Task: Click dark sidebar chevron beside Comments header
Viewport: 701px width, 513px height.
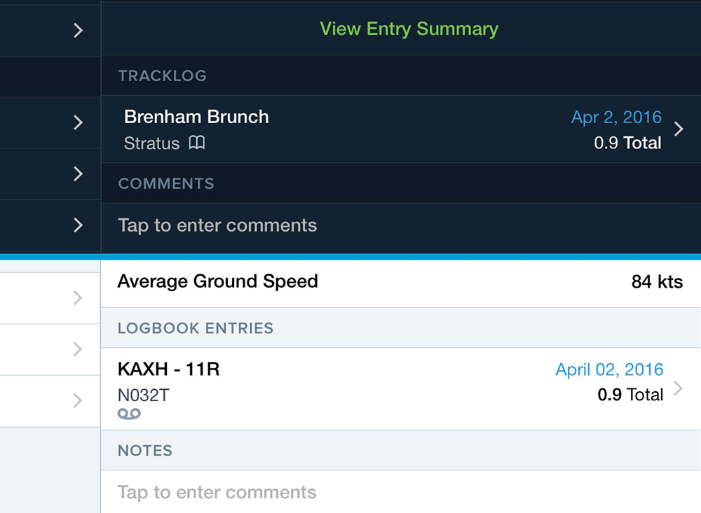Action: [x=78, y=174]
